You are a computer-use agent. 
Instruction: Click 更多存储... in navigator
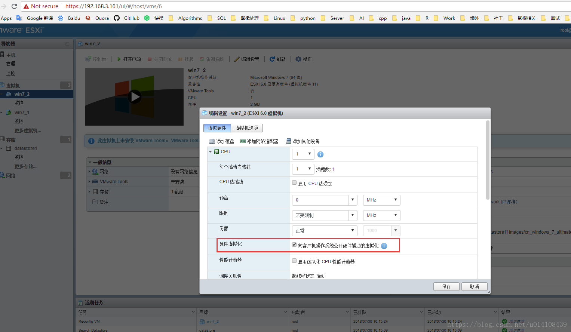click(x=25, y=166)
